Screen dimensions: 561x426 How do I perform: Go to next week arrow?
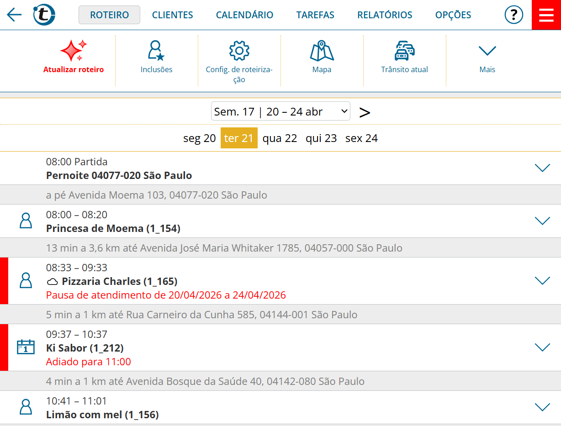click(364, 112)
